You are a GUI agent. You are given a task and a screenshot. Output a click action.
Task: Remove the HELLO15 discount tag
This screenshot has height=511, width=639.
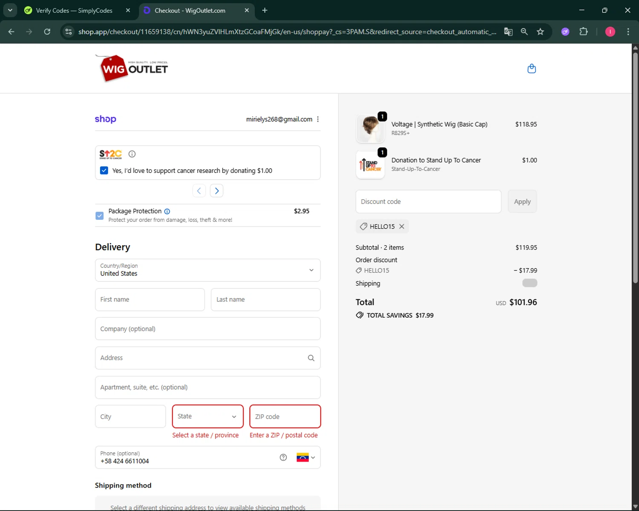(402, 227)
